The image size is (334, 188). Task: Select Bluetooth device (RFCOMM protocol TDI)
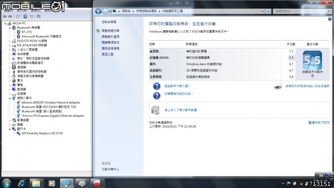click(49, 107)
